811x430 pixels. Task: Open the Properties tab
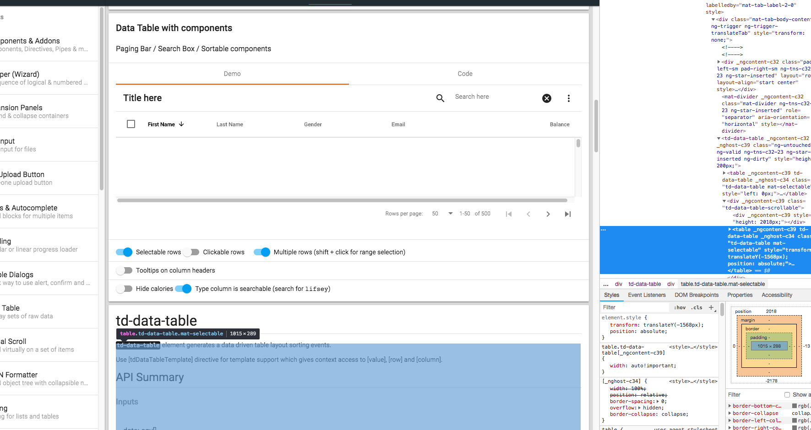(x=740, y=295)
